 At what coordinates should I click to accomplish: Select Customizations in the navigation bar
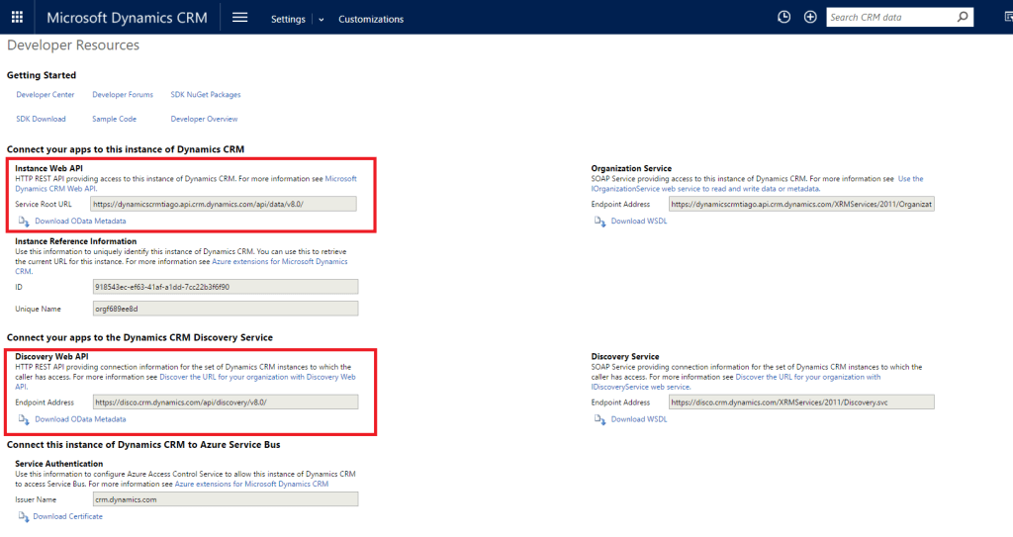[371, 19]
